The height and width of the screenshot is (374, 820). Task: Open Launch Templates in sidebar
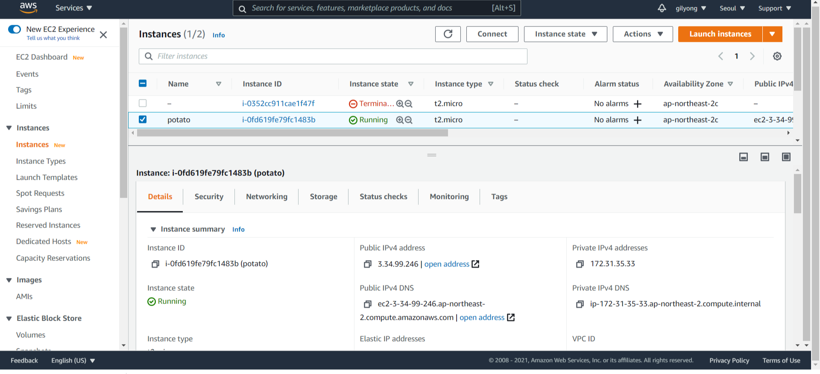tap(47, 178)
